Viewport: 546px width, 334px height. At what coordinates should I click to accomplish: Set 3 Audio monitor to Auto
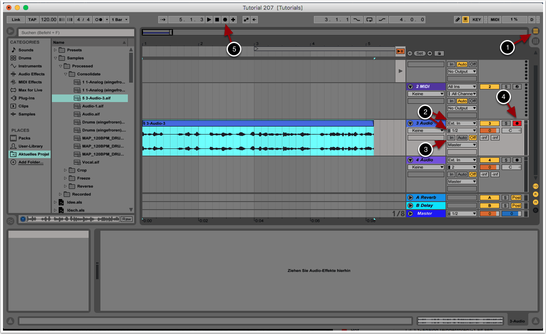(x=462, y=138)
